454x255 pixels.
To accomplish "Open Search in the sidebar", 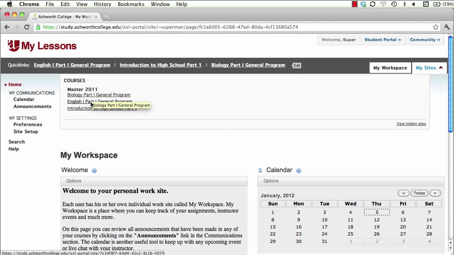I will click(17, 142).
